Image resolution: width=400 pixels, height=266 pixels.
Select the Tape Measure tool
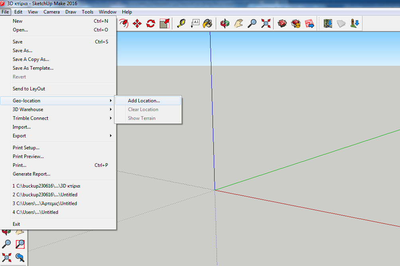click(x=181, y=24)
